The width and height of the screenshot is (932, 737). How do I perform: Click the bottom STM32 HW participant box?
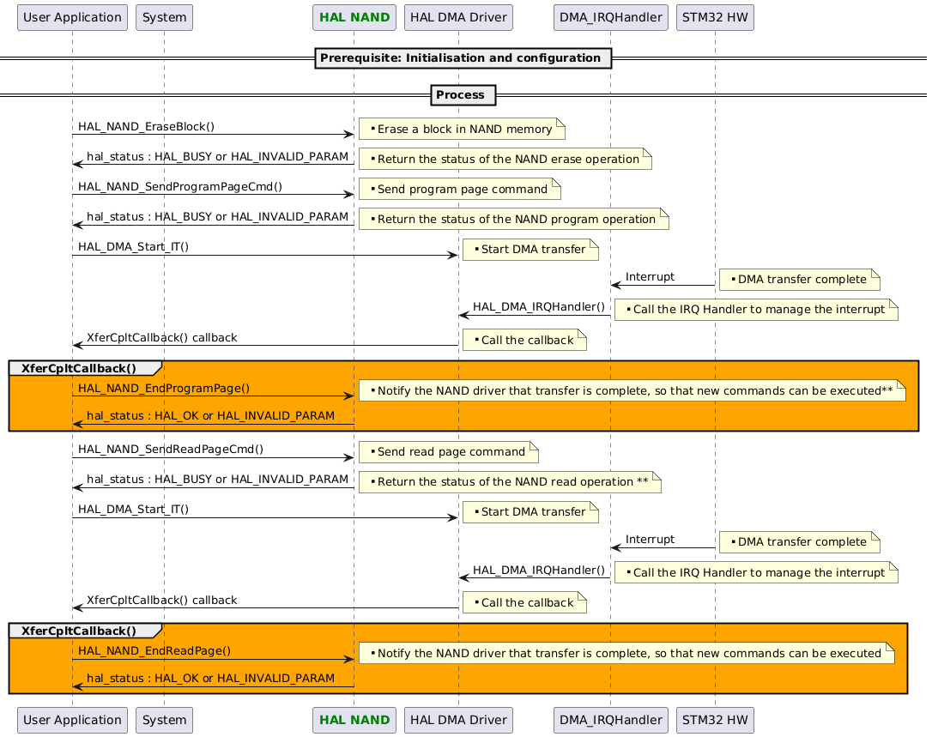coord(715,720)
